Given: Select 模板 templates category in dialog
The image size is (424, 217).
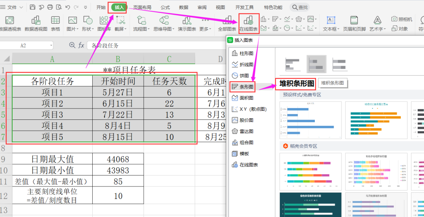Looking at the screenshot, I should [x=240, y=154].
